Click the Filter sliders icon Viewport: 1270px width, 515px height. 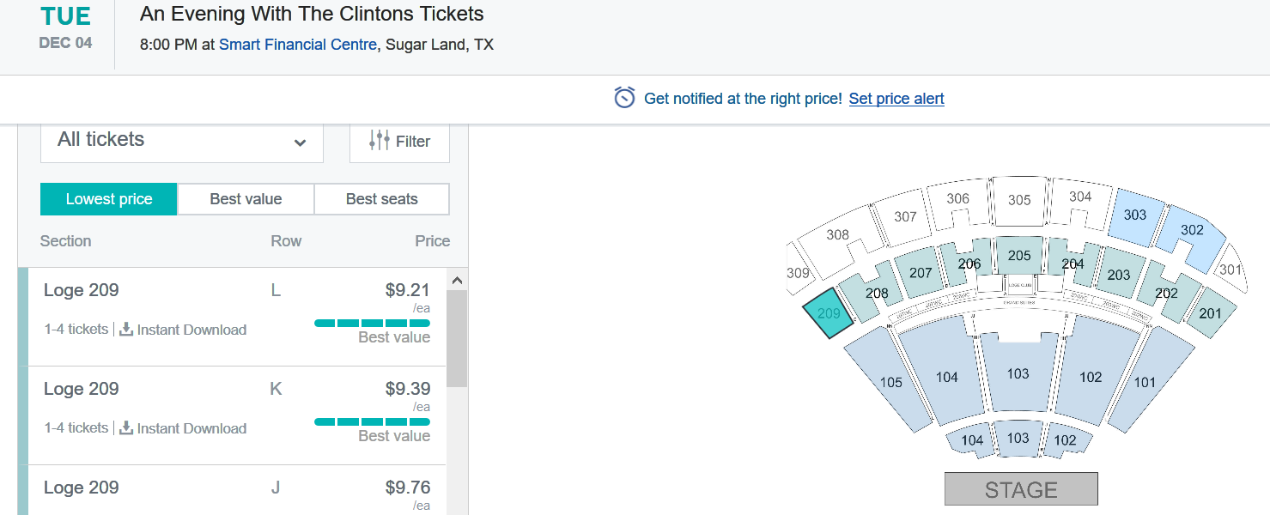[x=379, y=141]
